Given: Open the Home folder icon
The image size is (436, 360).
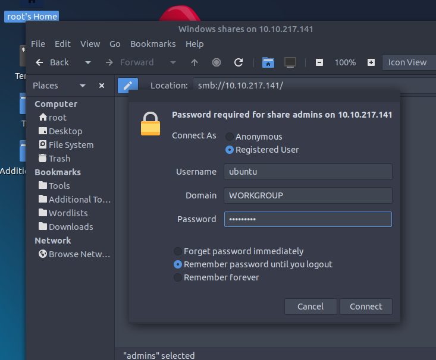Looking at the screenshot, I should [x=268, y=62].
